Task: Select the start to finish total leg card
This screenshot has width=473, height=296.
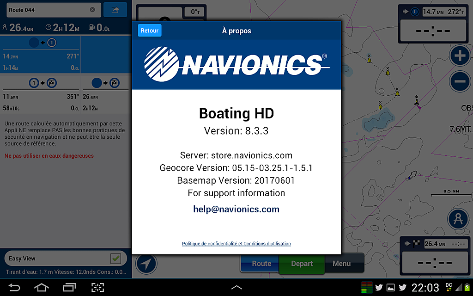Action: [106, 94]
